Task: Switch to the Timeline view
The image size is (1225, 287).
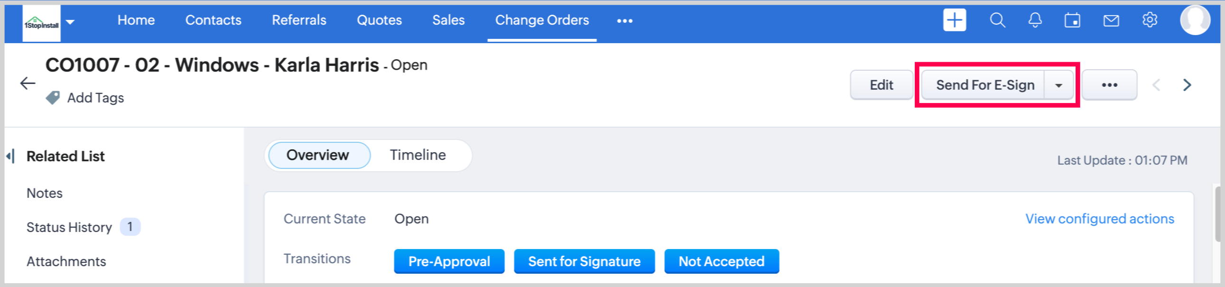Action: click(418, 155)
